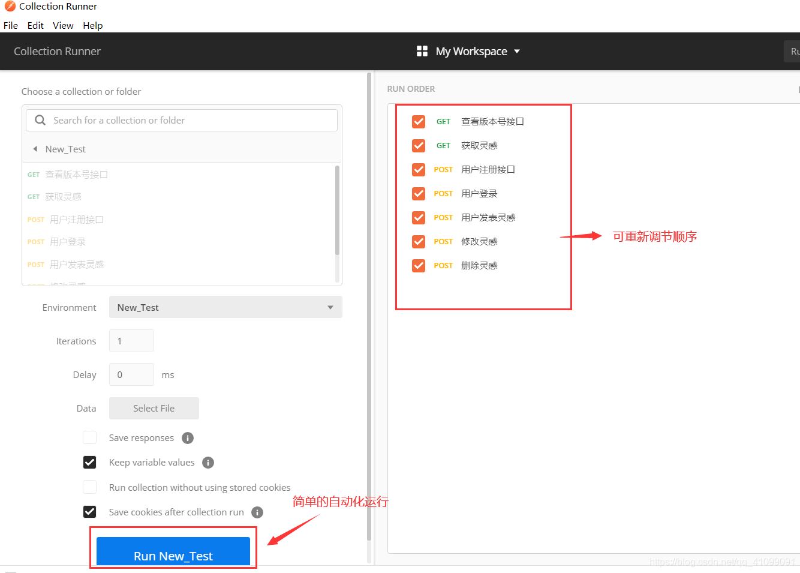Click the Delay input field
The width and height of the screenshot is (800, 573).
131,374
